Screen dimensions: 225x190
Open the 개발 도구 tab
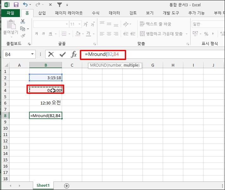click(x=171, y=13)
